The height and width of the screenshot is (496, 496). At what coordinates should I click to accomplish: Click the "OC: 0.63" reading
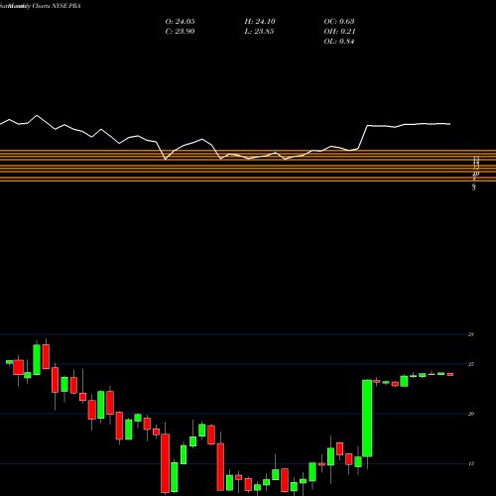pyautogui.click(x=339, y=22)
